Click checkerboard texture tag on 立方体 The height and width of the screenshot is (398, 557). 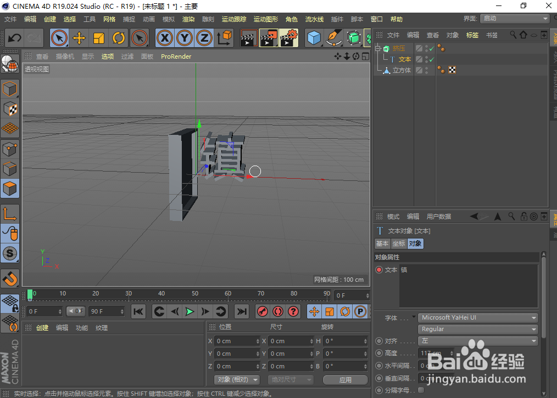(x=452, y=70)
